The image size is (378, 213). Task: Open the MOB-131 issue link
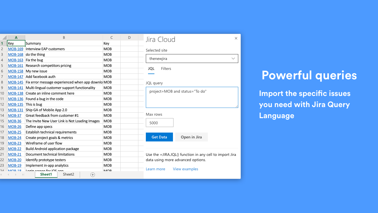[15, 110]
